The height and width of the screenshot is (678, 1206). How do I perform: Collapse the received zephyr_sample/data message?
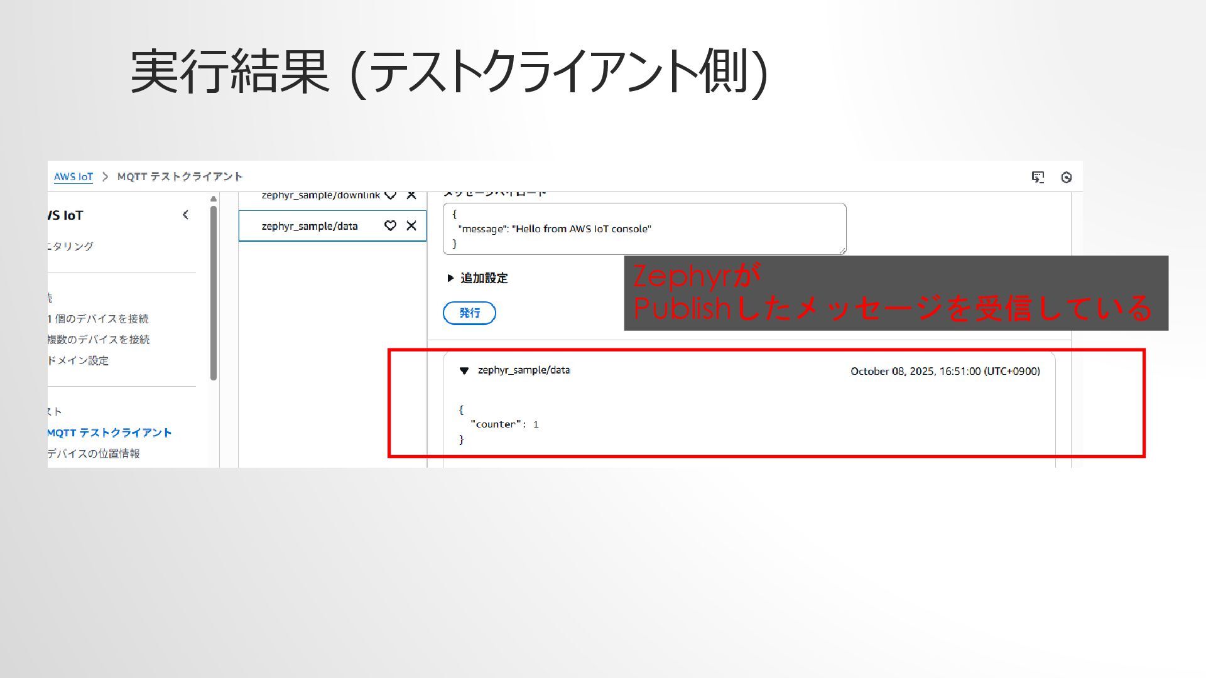click(464, 371)
